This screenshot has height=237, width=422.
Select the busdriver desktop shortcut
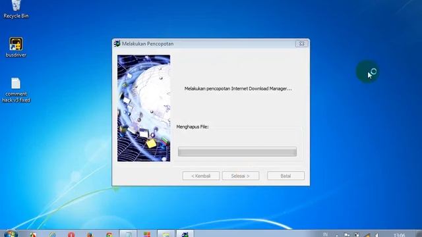(x=16, y=47)
